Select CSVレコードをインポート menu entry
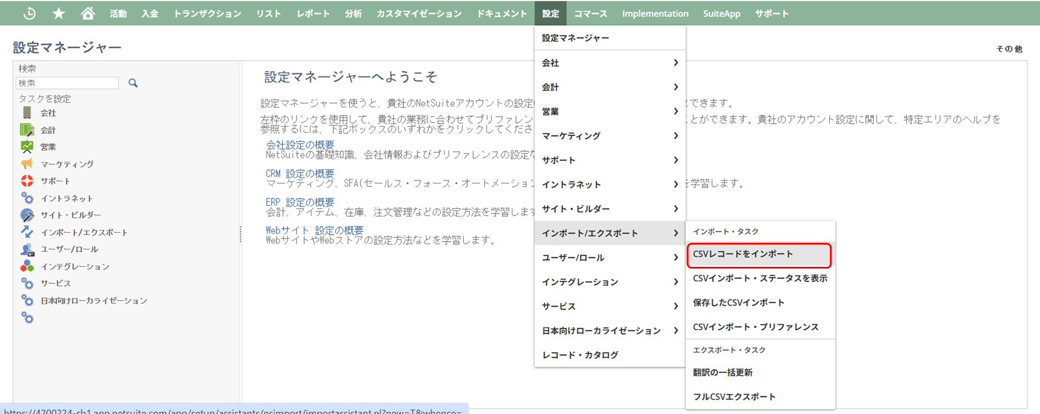The image size is (1040, 414). pyautogui.click(x=759, y=254)
